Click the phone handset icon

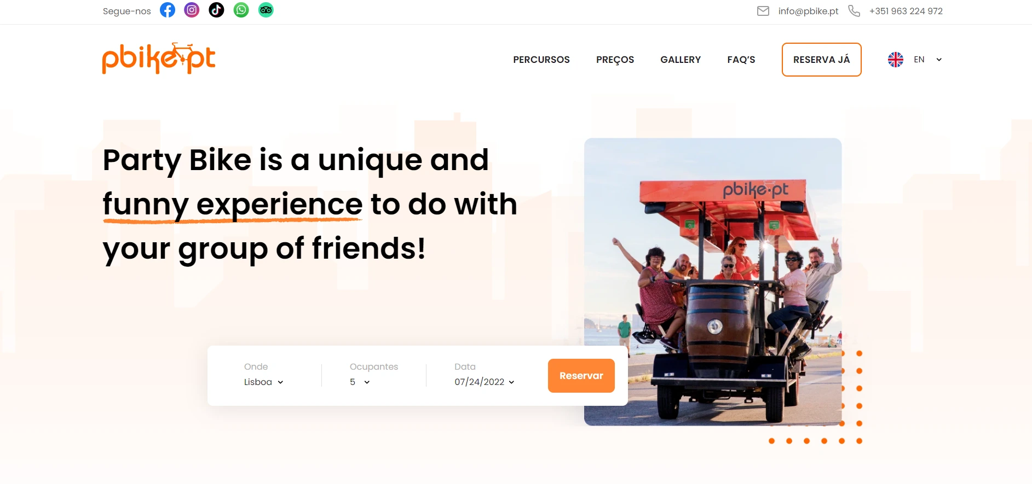pyautogui.click(x=854, y=11)
